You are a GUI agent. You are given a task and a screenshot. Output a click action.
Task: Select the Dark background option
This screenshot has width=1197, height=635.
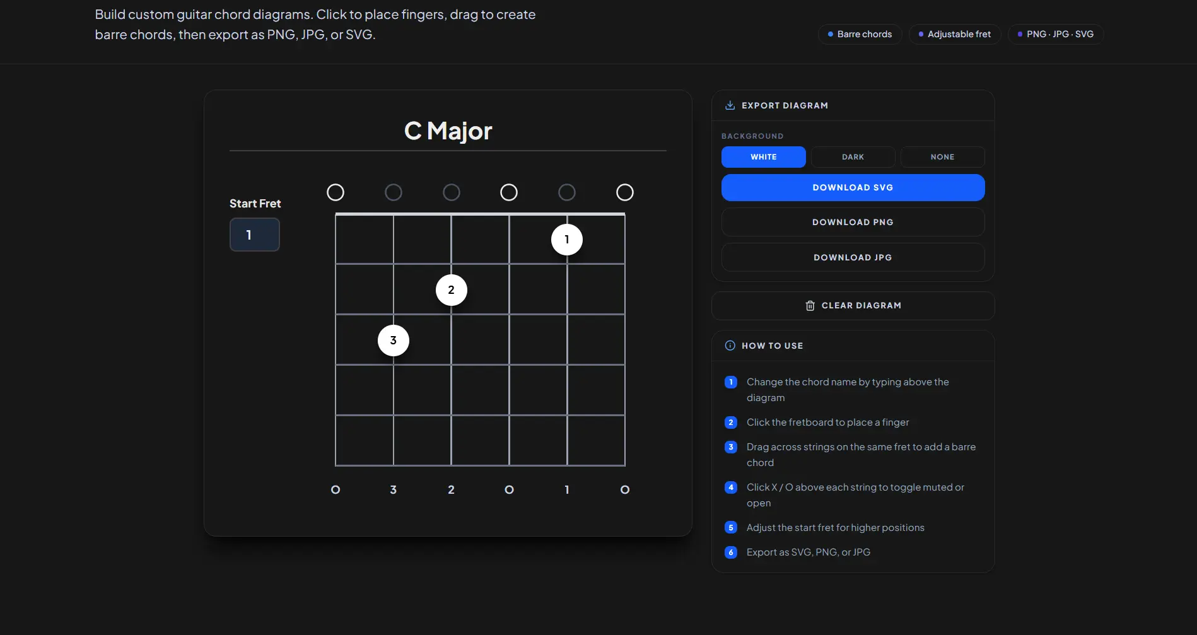pos(853,157)
